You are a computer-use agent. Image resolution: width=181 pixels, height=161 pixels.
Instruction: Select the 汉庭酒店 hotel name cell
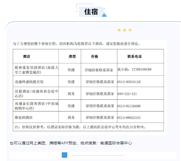(x=35, y=94)
